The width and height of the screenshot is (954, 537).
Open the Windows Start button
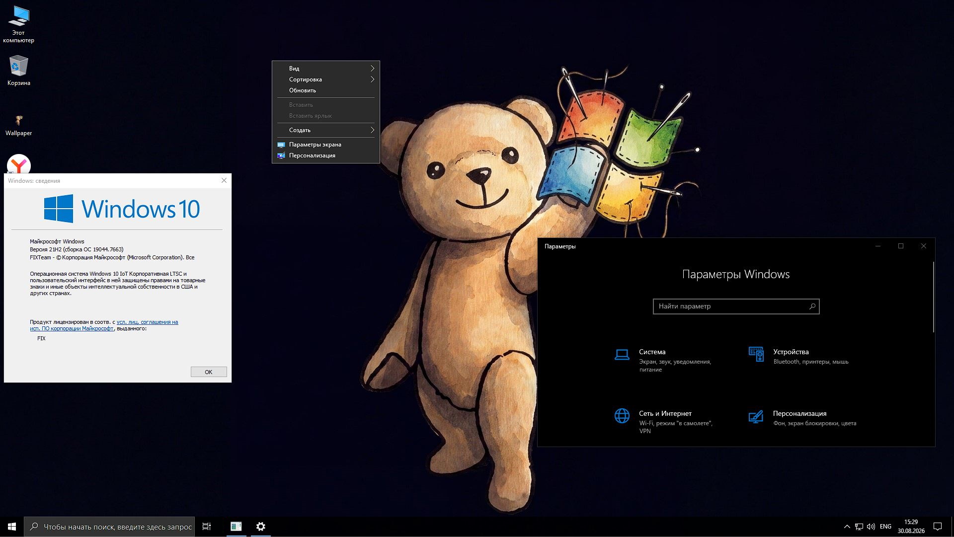(12, 527)
